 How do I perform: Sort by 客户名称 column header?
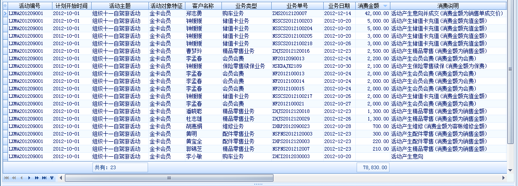204,6
